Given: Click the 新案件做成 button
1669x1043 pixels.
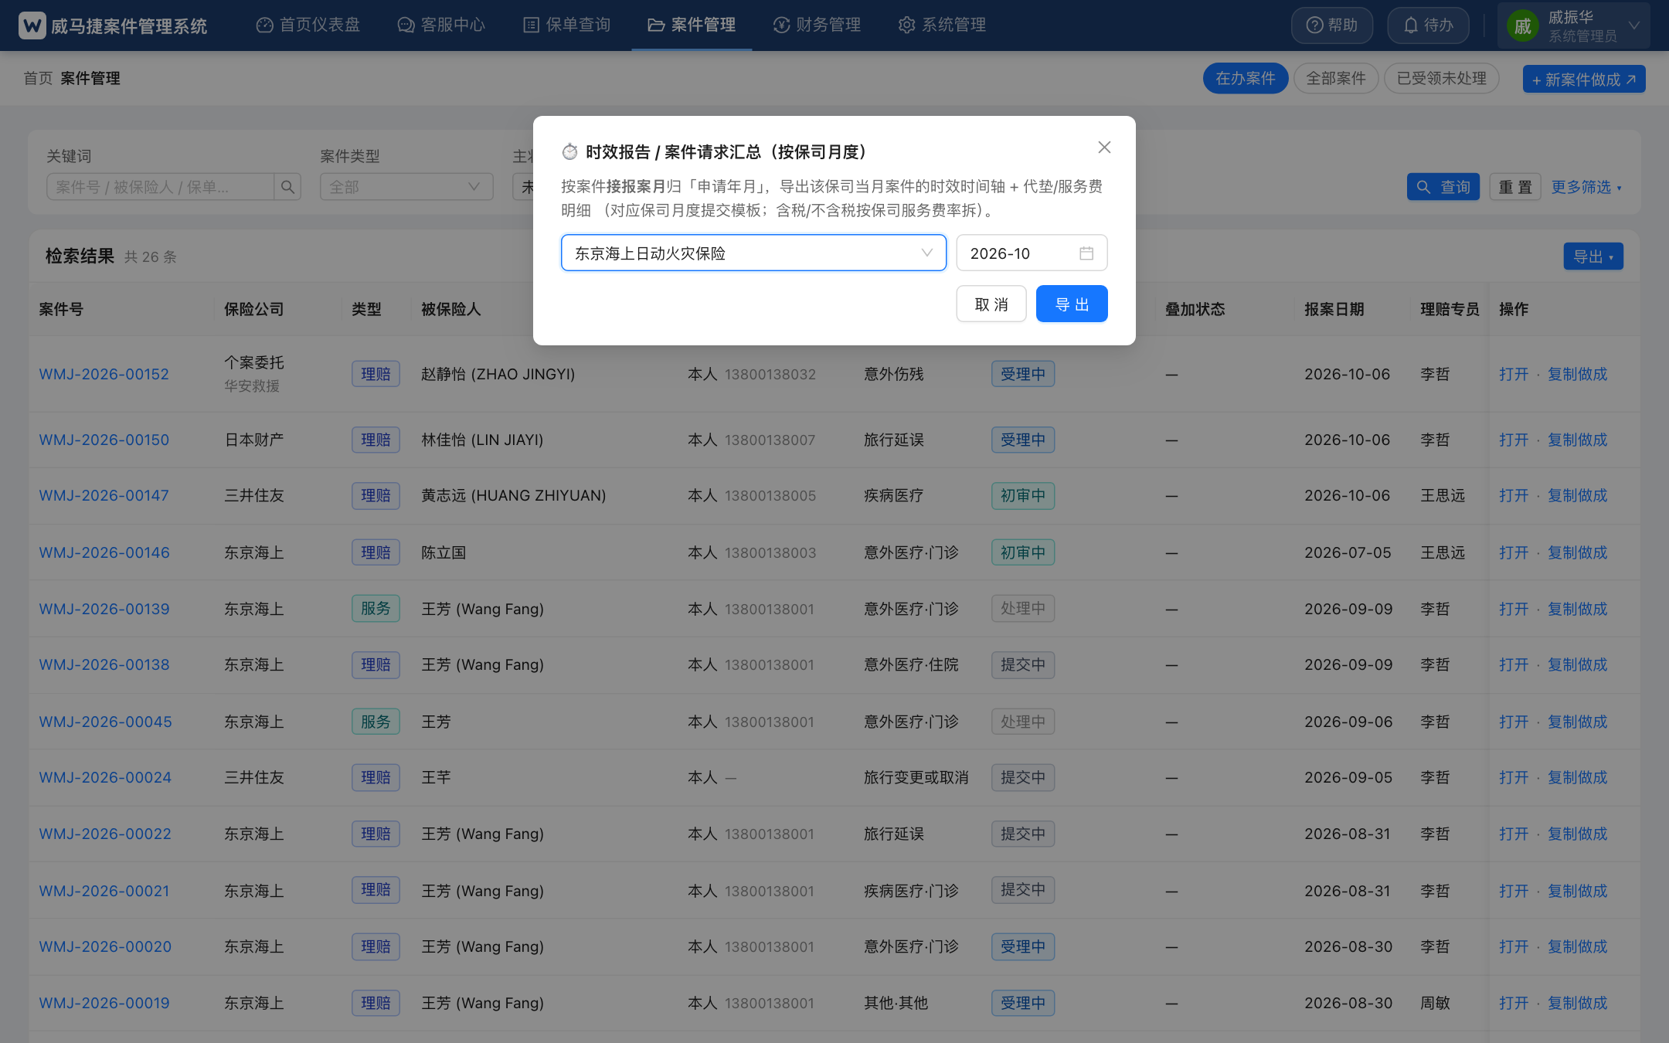Looking at the screenshot, I should (x=1584, y=80).
